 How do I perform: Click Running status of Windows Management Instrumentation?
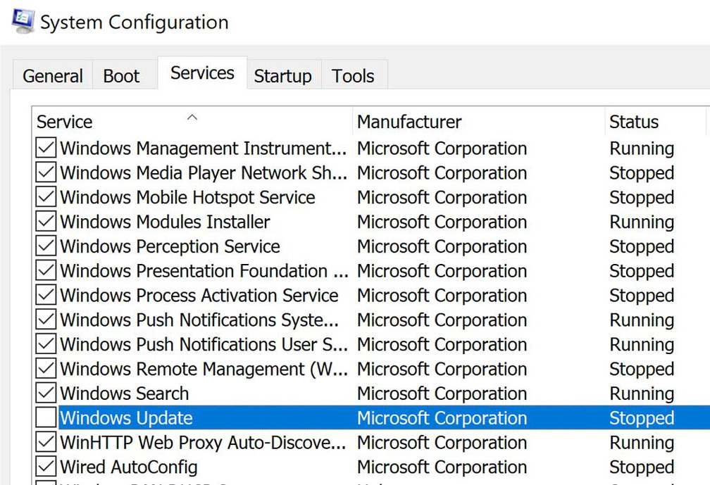pyautogui.click(x=642, y=149)
